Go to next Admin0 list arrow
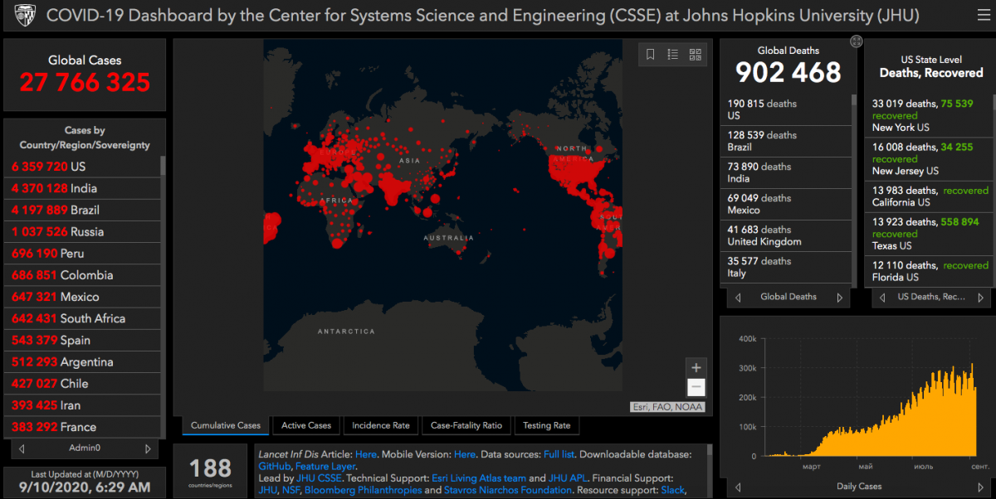The height and width of the screenshot is (499, 996). click(x=148, y=448)
